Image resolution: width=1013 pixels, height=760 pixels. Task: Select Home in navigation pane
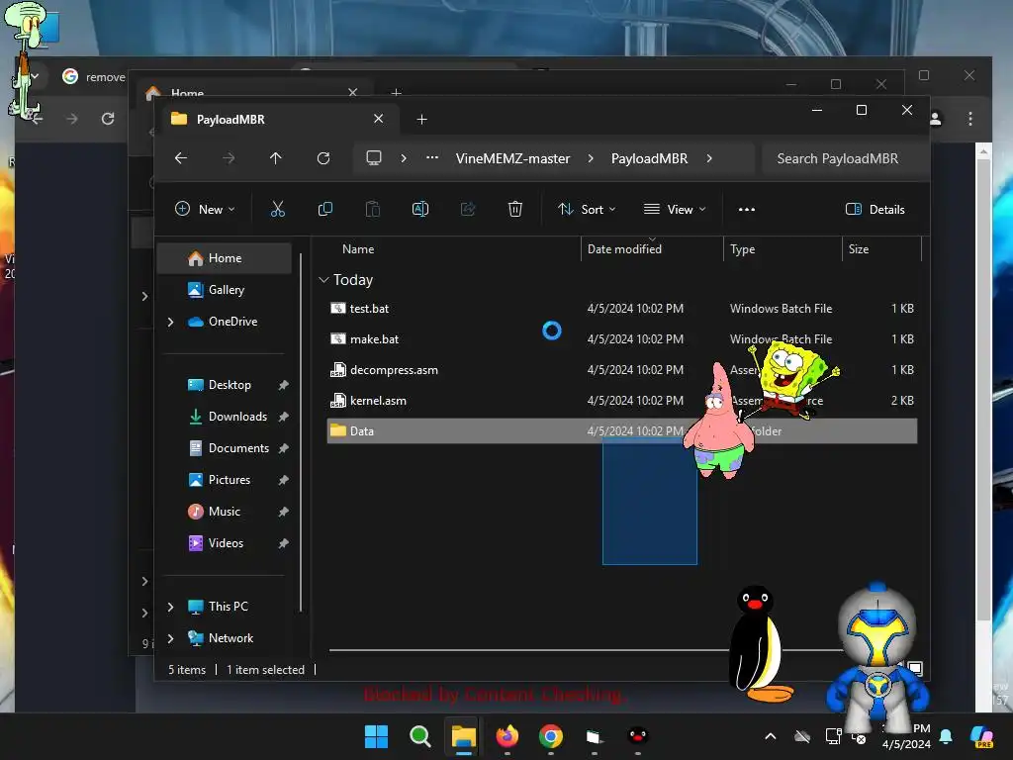(225, 258)
